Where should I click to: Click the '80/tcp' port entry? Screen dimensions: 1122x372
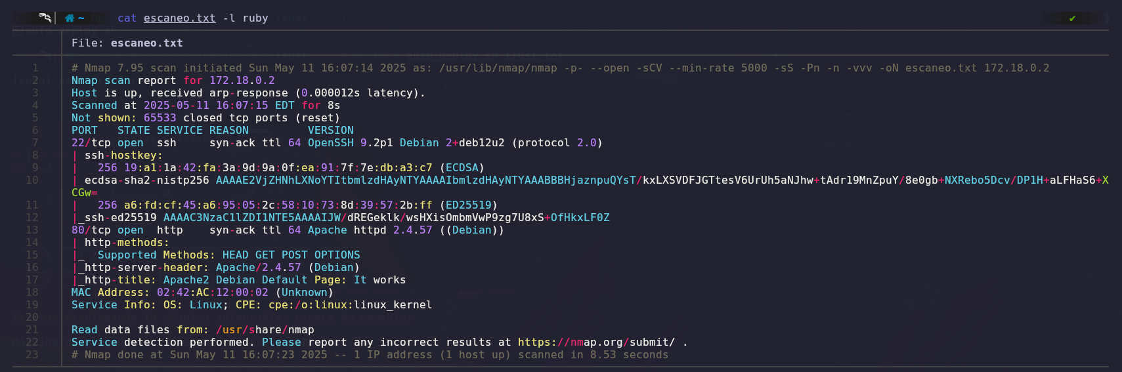(91, 230)
